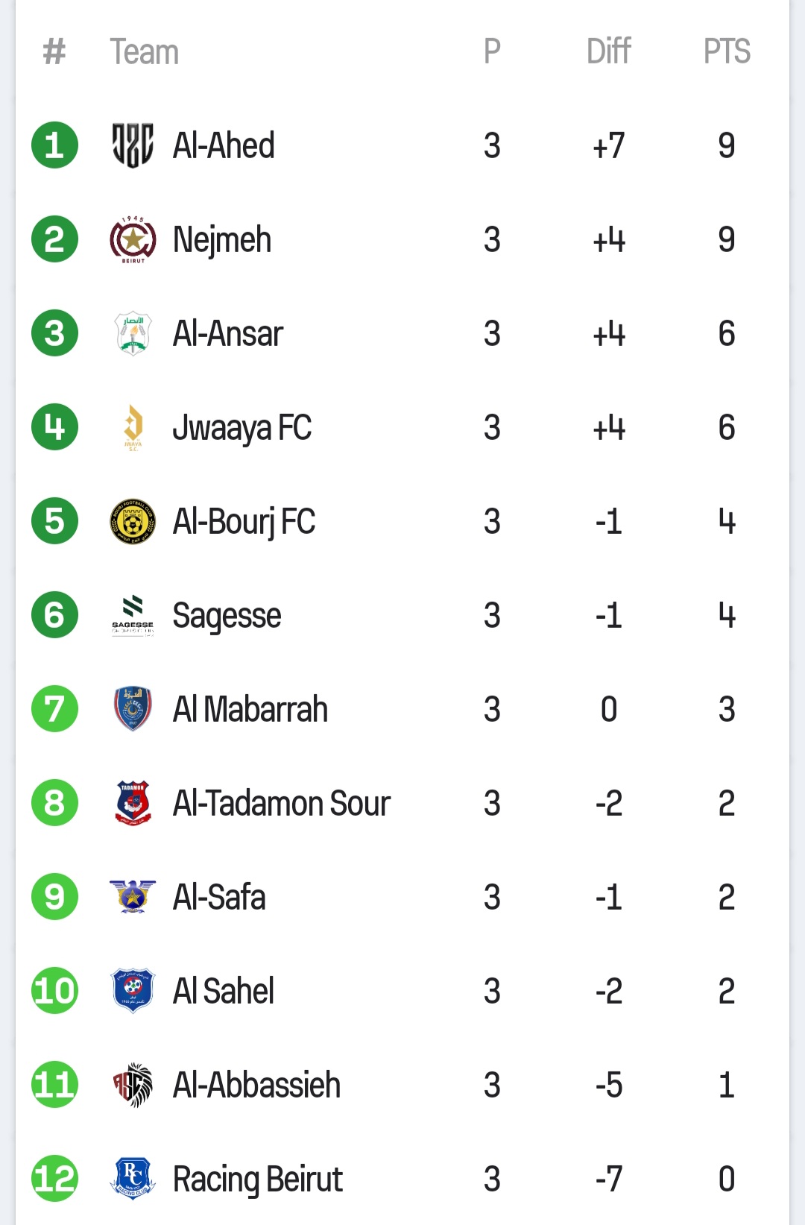Tap the rank 12 position badge
805x1225 pixels.
tap(54, 1179)
